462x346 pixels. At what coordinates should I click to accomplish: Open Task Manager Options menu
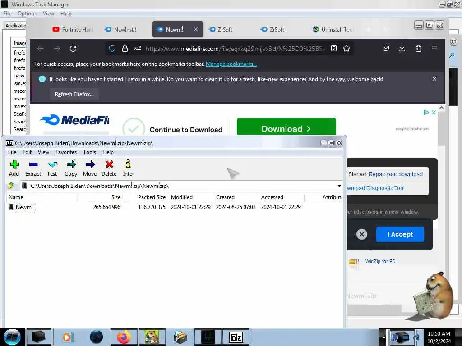pyautogui.click(x=27, y=14)
